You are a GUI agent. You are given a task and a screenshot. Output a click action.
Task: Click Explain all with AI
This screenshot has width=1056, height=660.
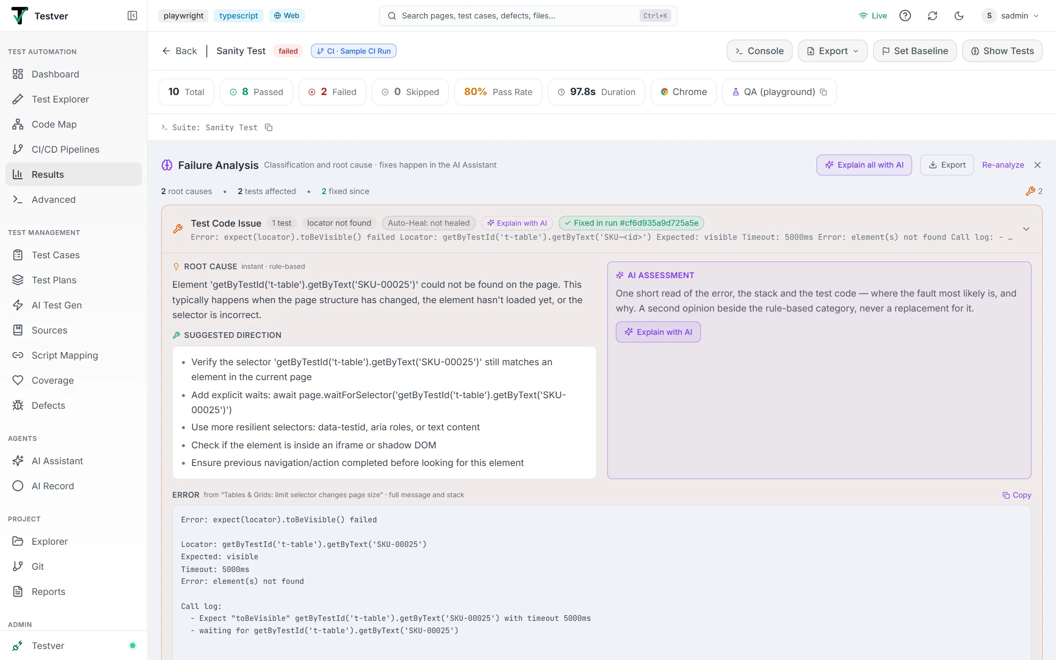[864, 165]
